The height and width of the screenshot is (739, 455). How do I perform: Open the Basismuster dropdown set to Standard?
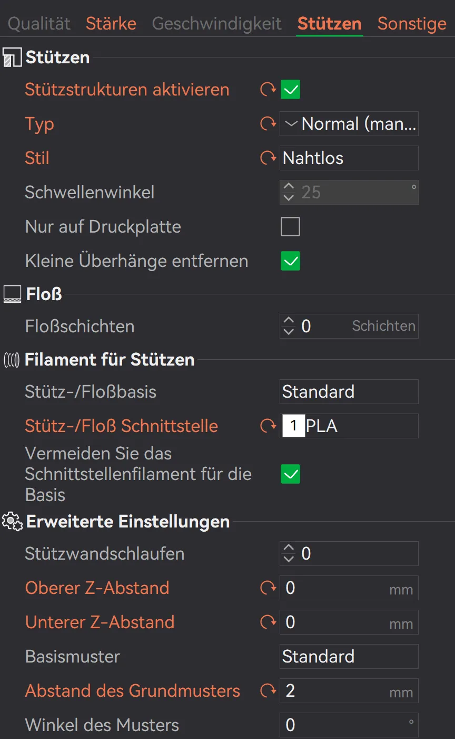point(349,656)
